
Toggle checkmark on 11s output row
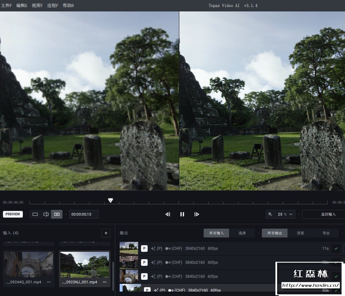(x=336, y=249)
